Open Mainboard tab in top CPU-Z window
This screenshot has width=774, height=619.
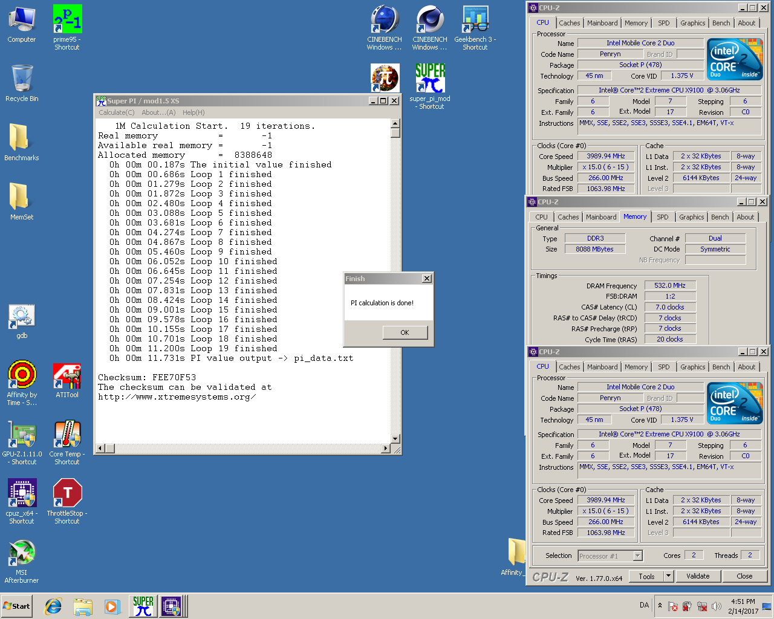[x=602, y=23]
